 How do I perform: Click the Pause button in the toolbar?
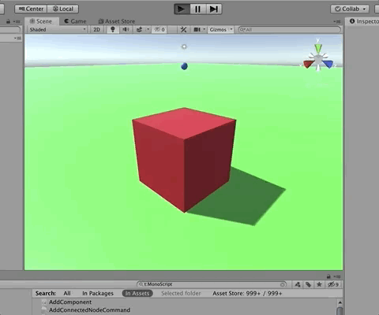pyautogui.click(x=197, y=9)
